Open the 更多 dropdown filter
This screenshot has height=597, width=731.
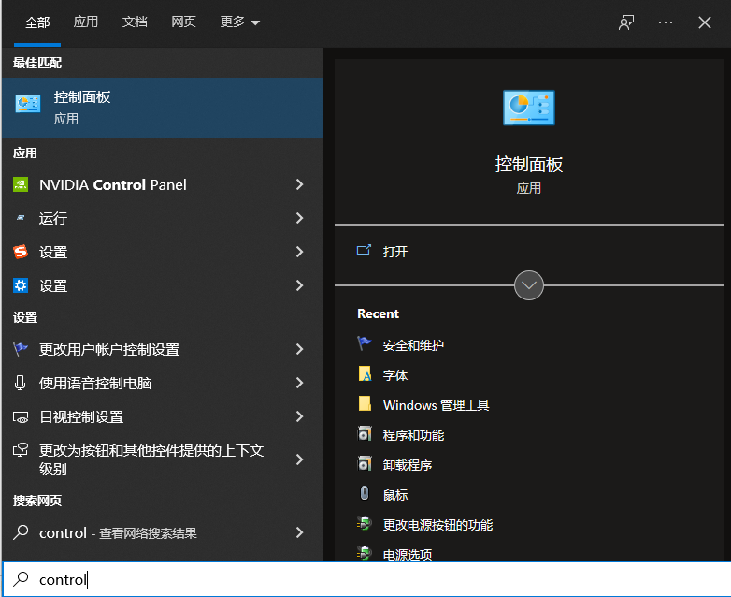coord(239,22)
